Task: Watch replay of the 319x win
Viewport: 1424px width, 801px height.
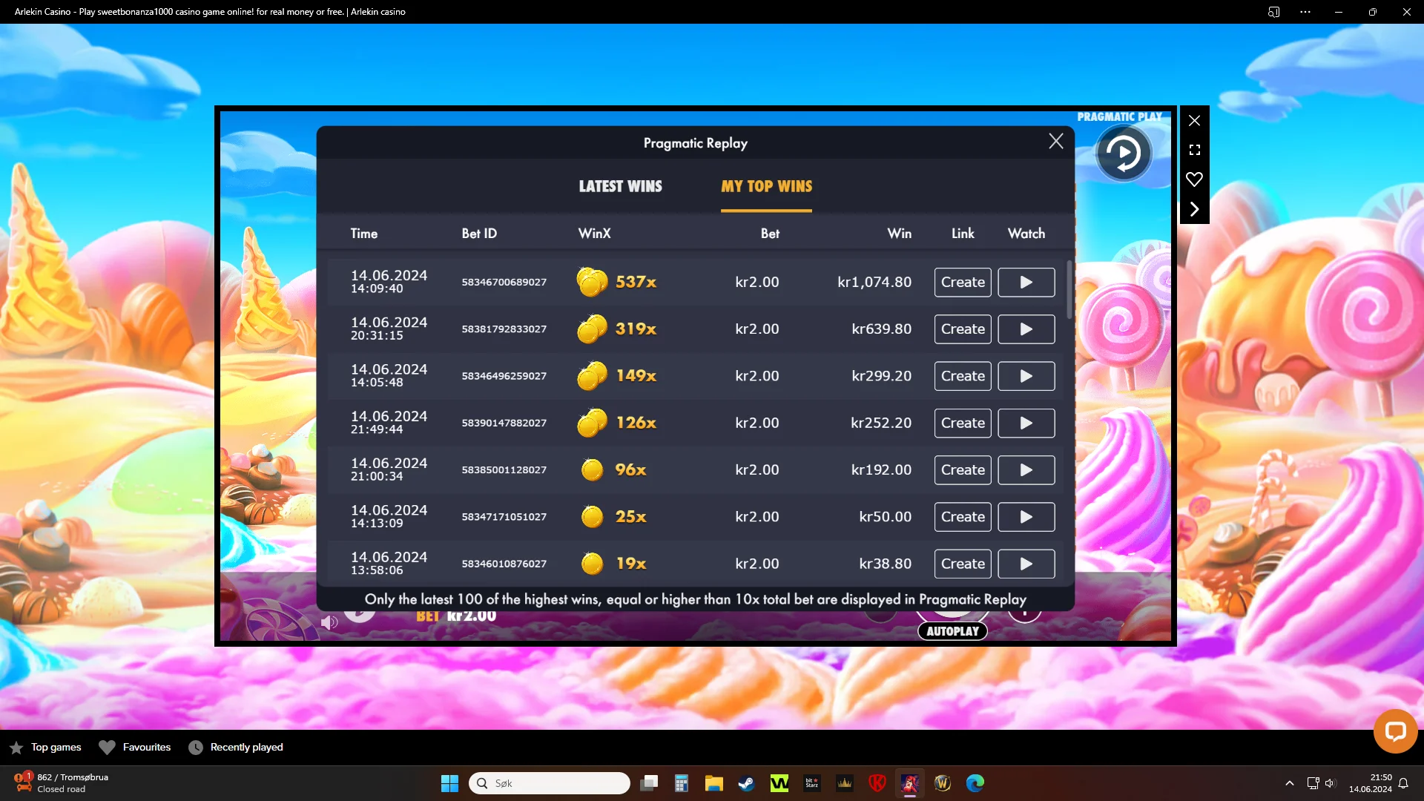Action: [1026, 329]
